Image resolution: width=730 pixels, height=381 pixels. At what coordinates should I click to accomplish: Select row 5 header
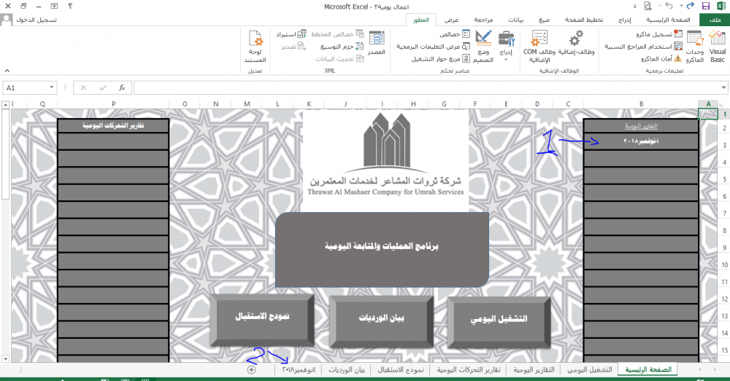click(724, 179)
